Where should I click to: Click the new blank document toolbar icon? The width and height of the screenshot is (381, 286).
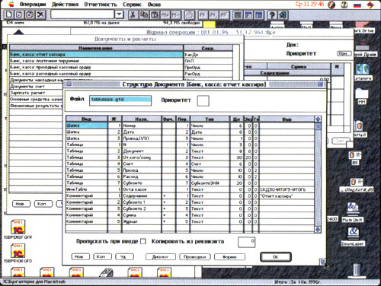(9, 14)
